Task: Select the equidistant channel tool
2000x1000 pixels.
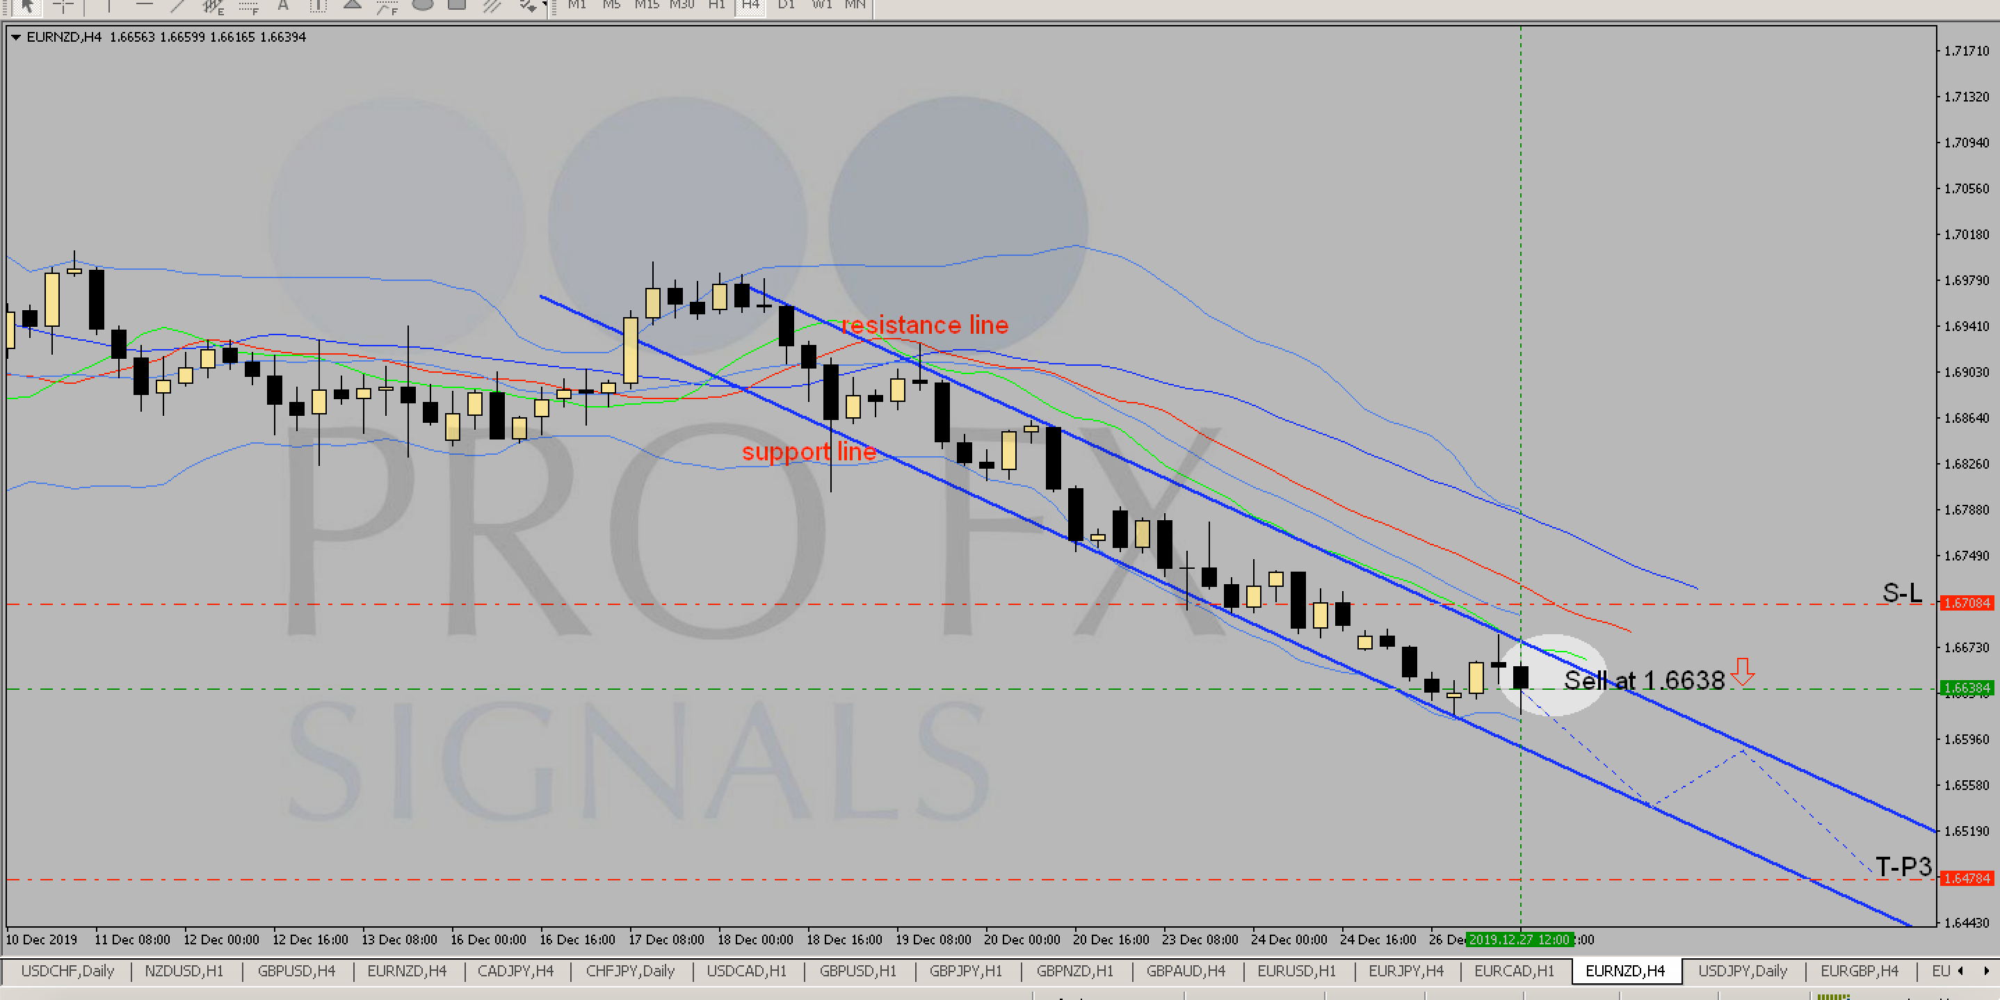Action: (213, 6)
